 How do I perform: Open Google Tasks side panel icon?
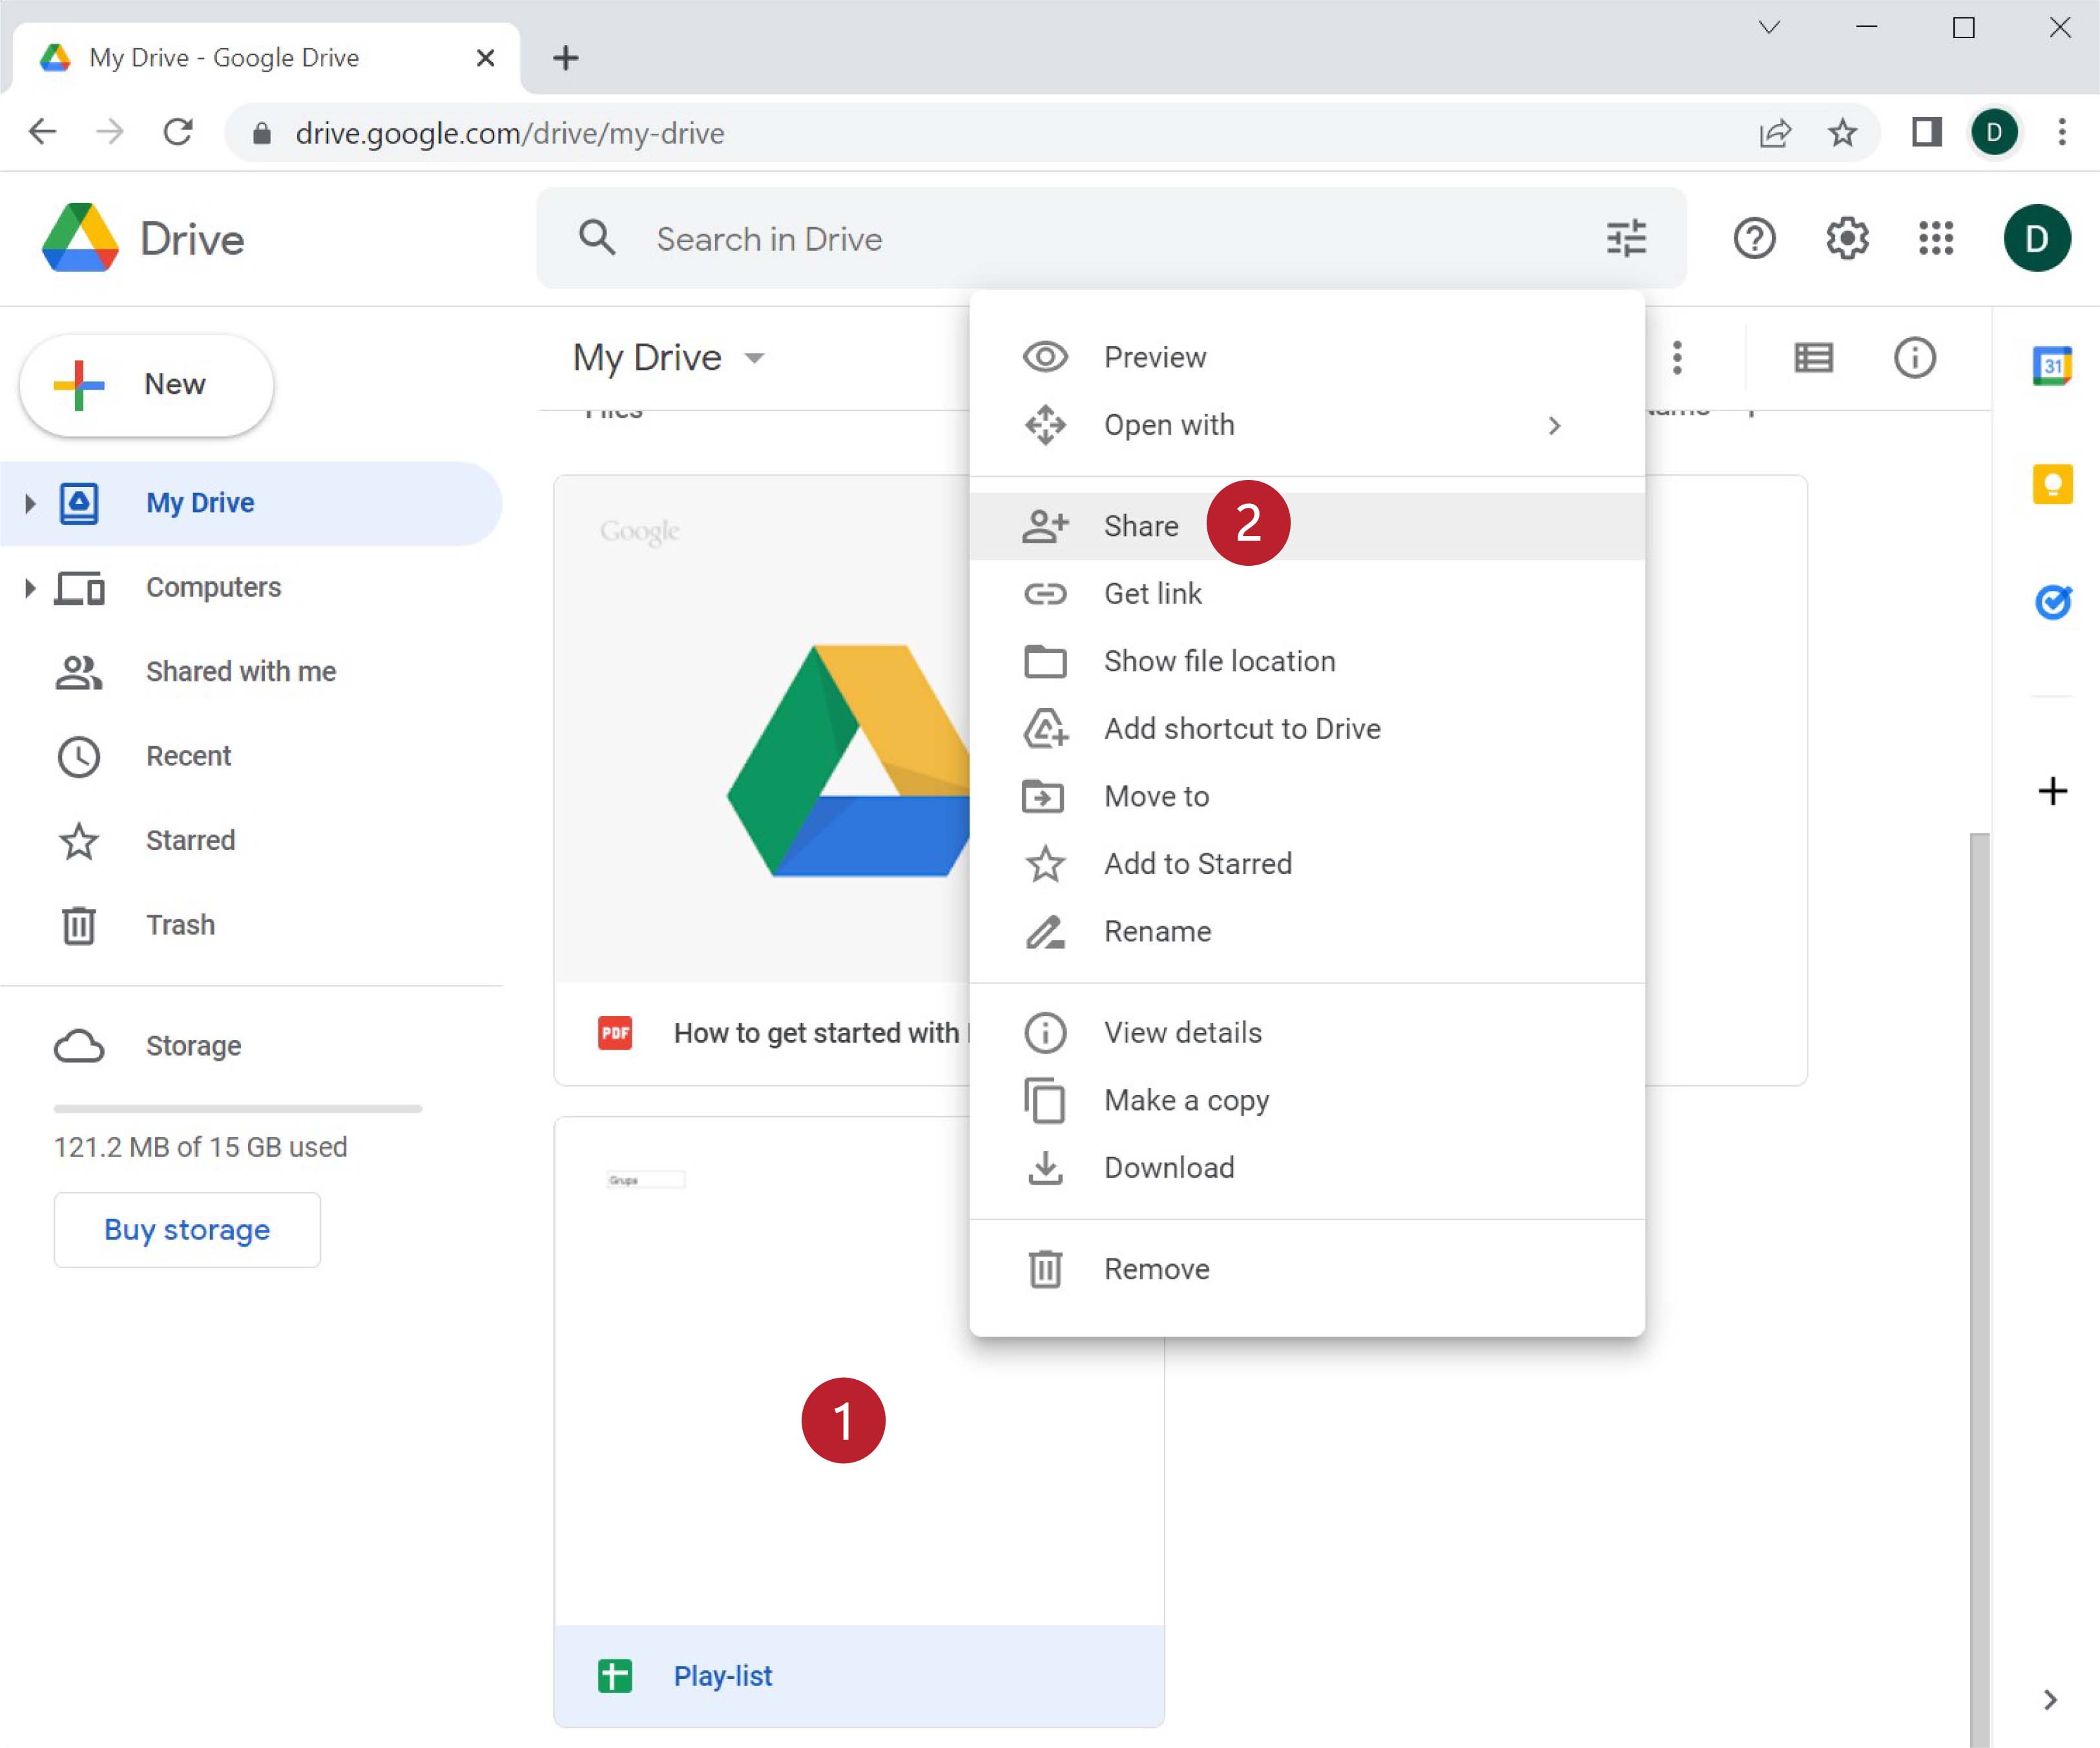pos(2052,602)
